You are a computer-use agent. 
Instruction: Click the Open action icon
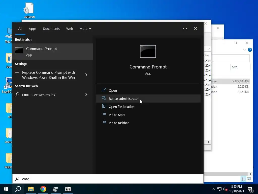[104, 90]
